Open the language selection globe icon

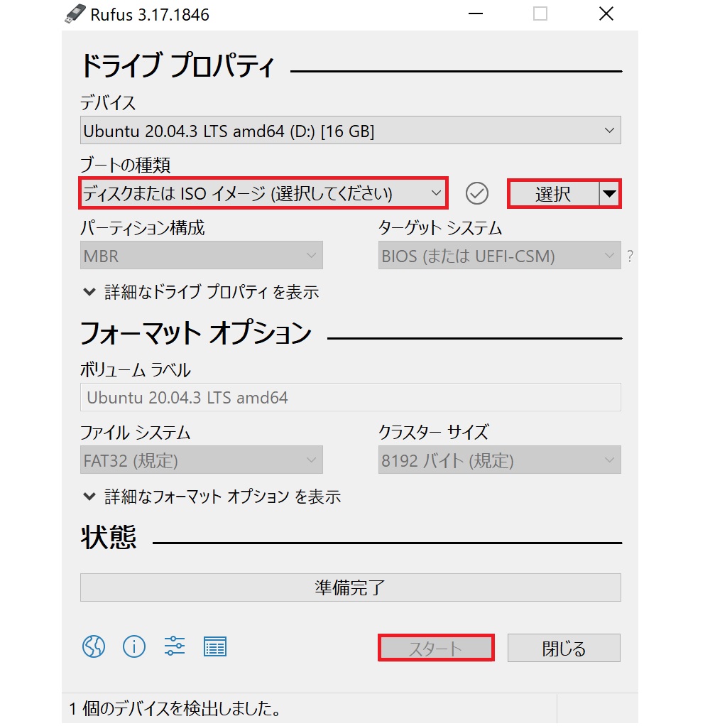click(x=94, y=646)
